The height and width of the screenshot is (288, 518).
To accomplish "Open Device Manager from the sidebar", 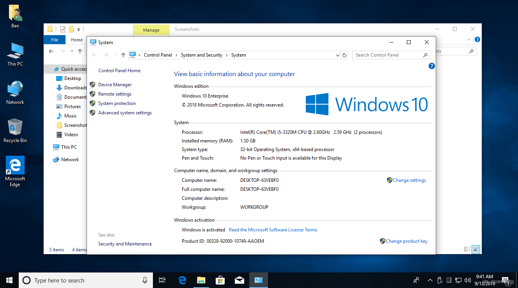I will pyautogui.click(x=115, y=85).
